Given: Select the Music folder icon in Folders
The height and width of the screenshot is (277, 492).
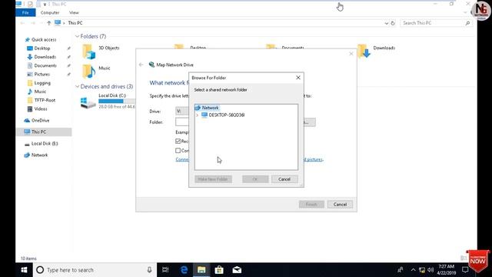Looking at the screenshot, I should [x=89, y=72].
